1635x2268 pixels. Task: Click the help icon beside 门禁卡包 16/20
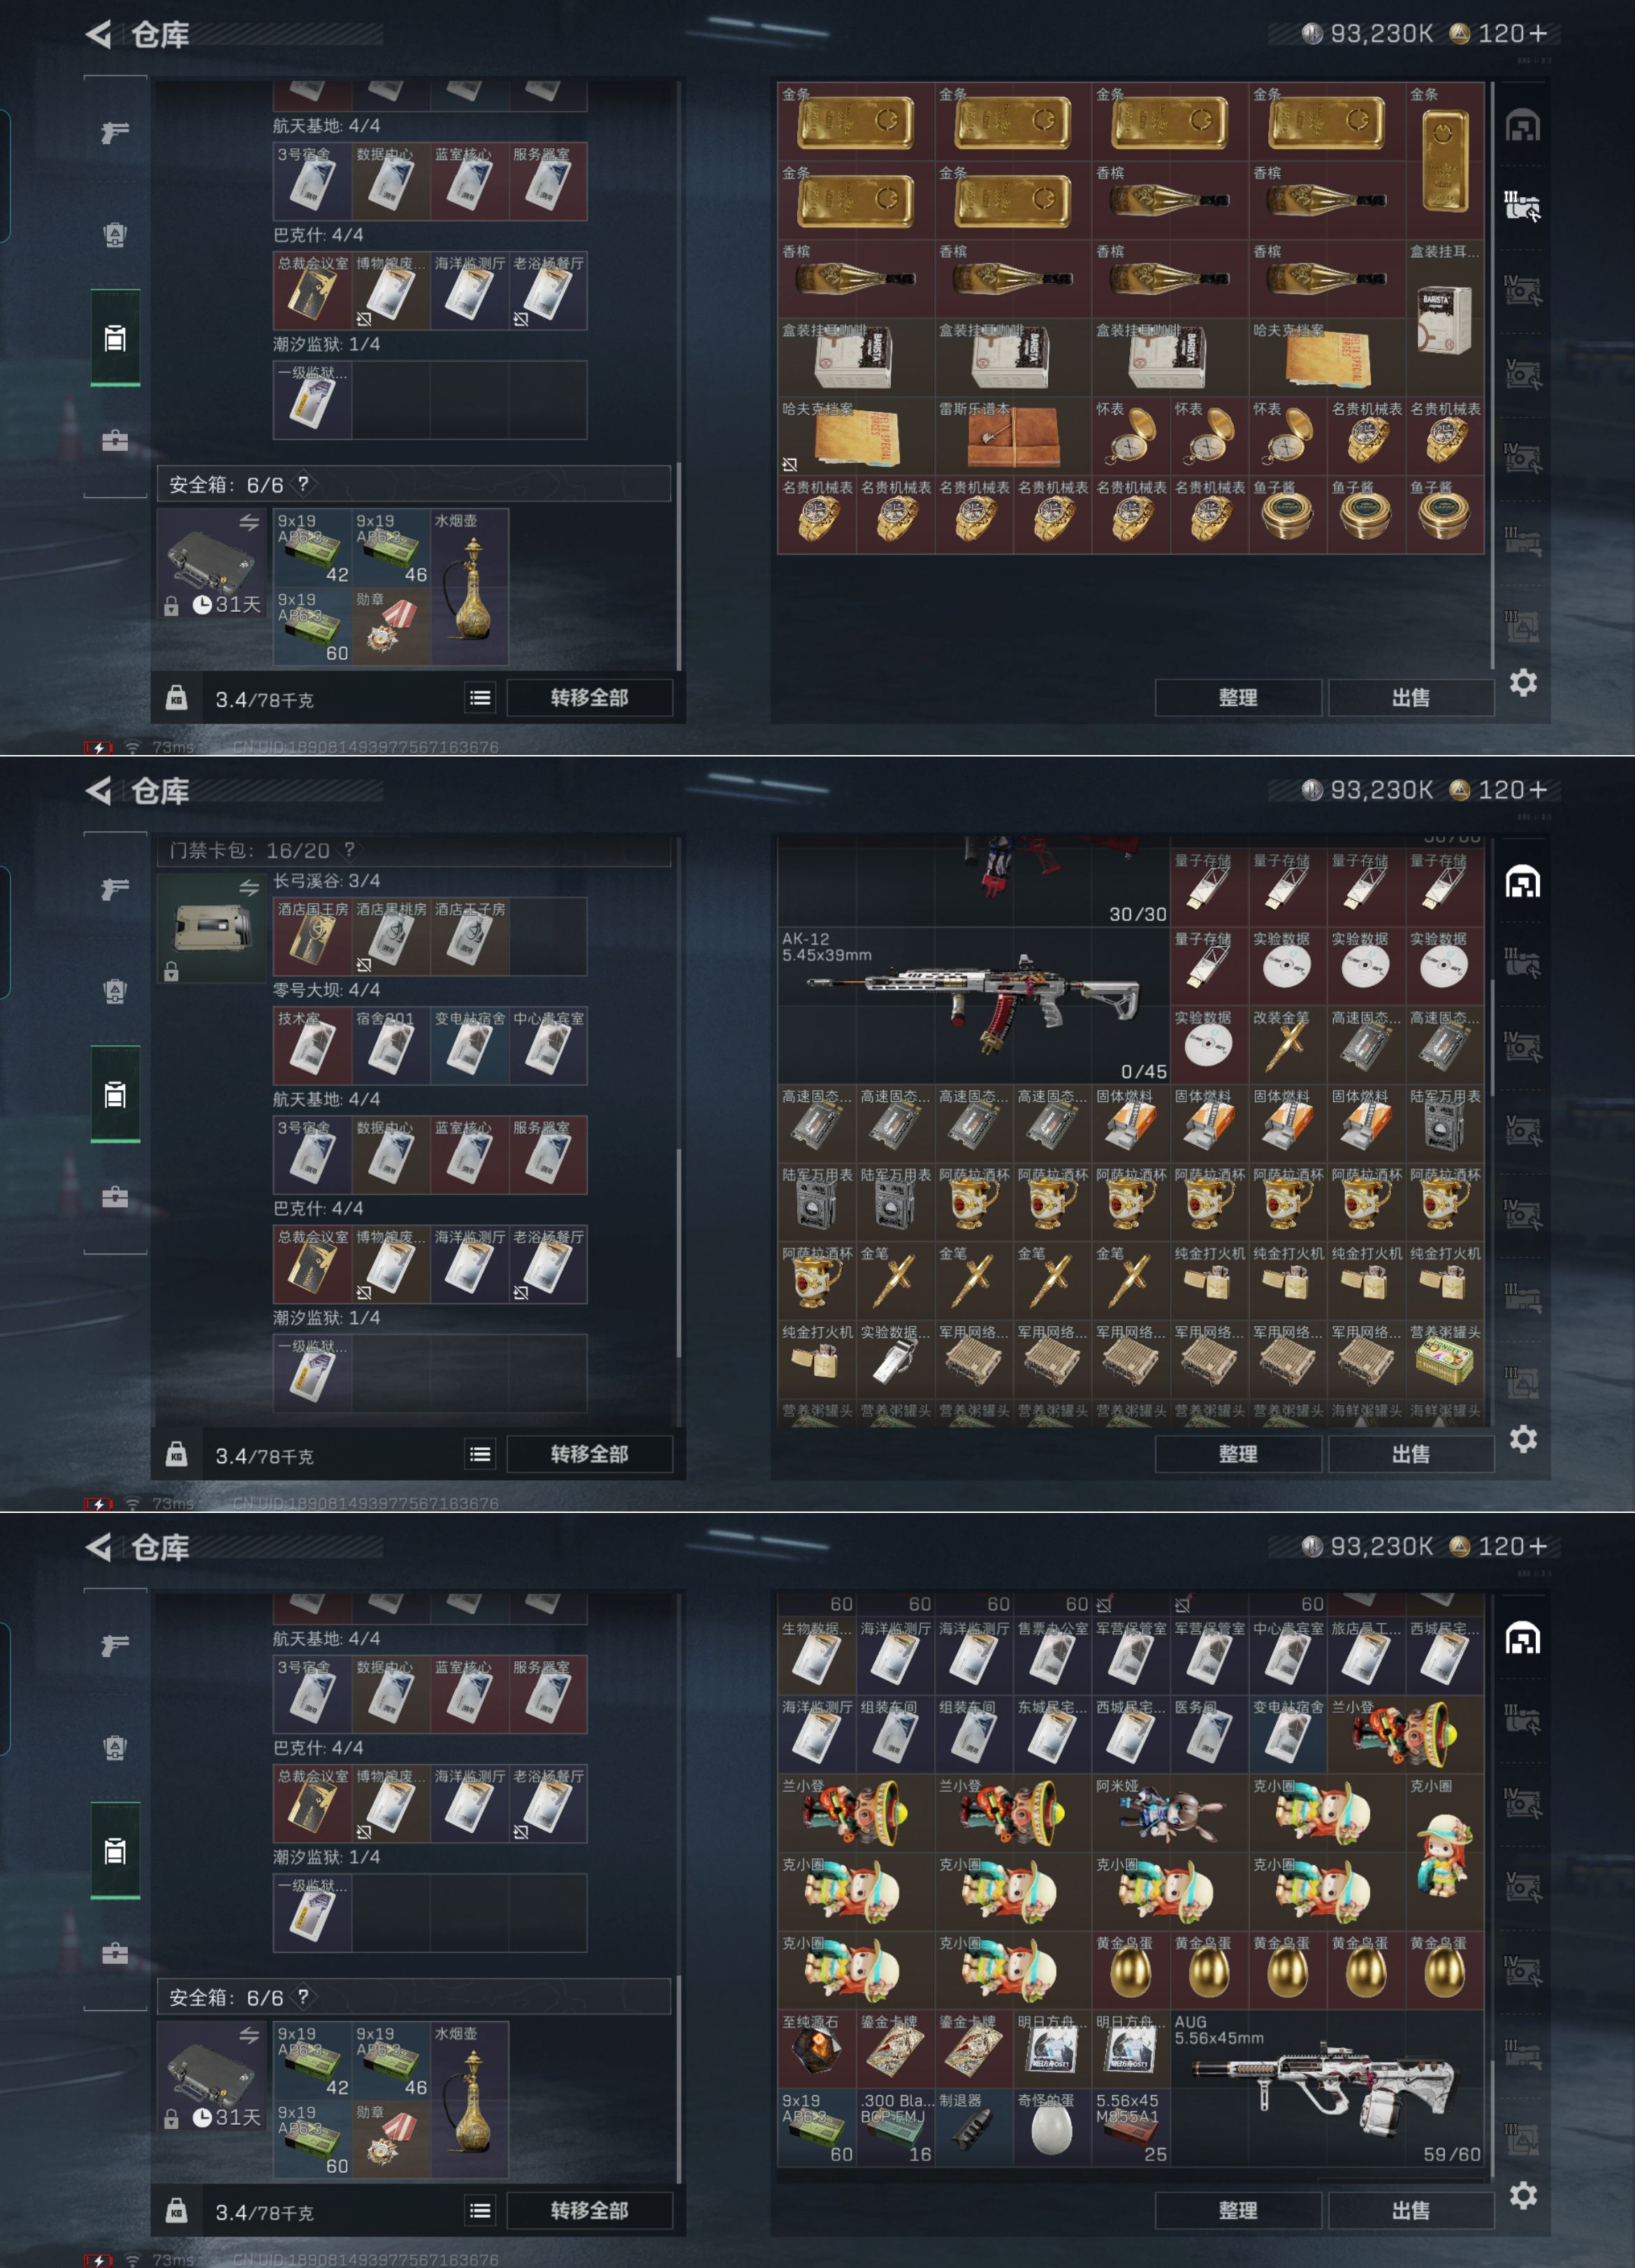(x=349, y=850)
